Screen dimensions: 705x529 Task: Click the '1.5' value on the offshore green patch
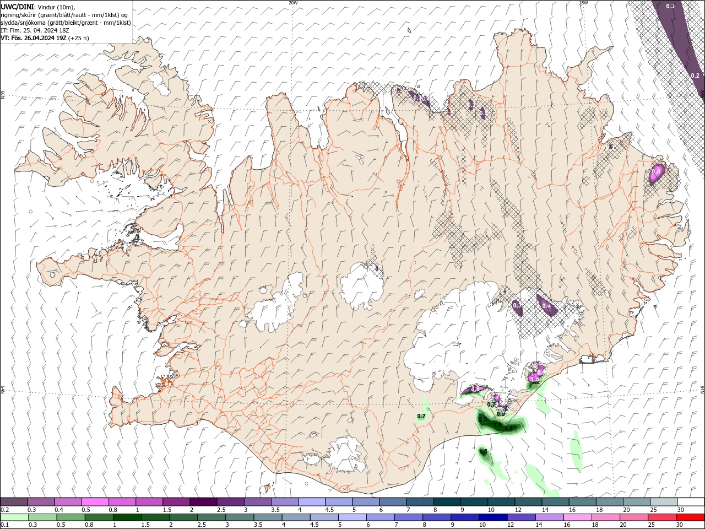point(483,451)
